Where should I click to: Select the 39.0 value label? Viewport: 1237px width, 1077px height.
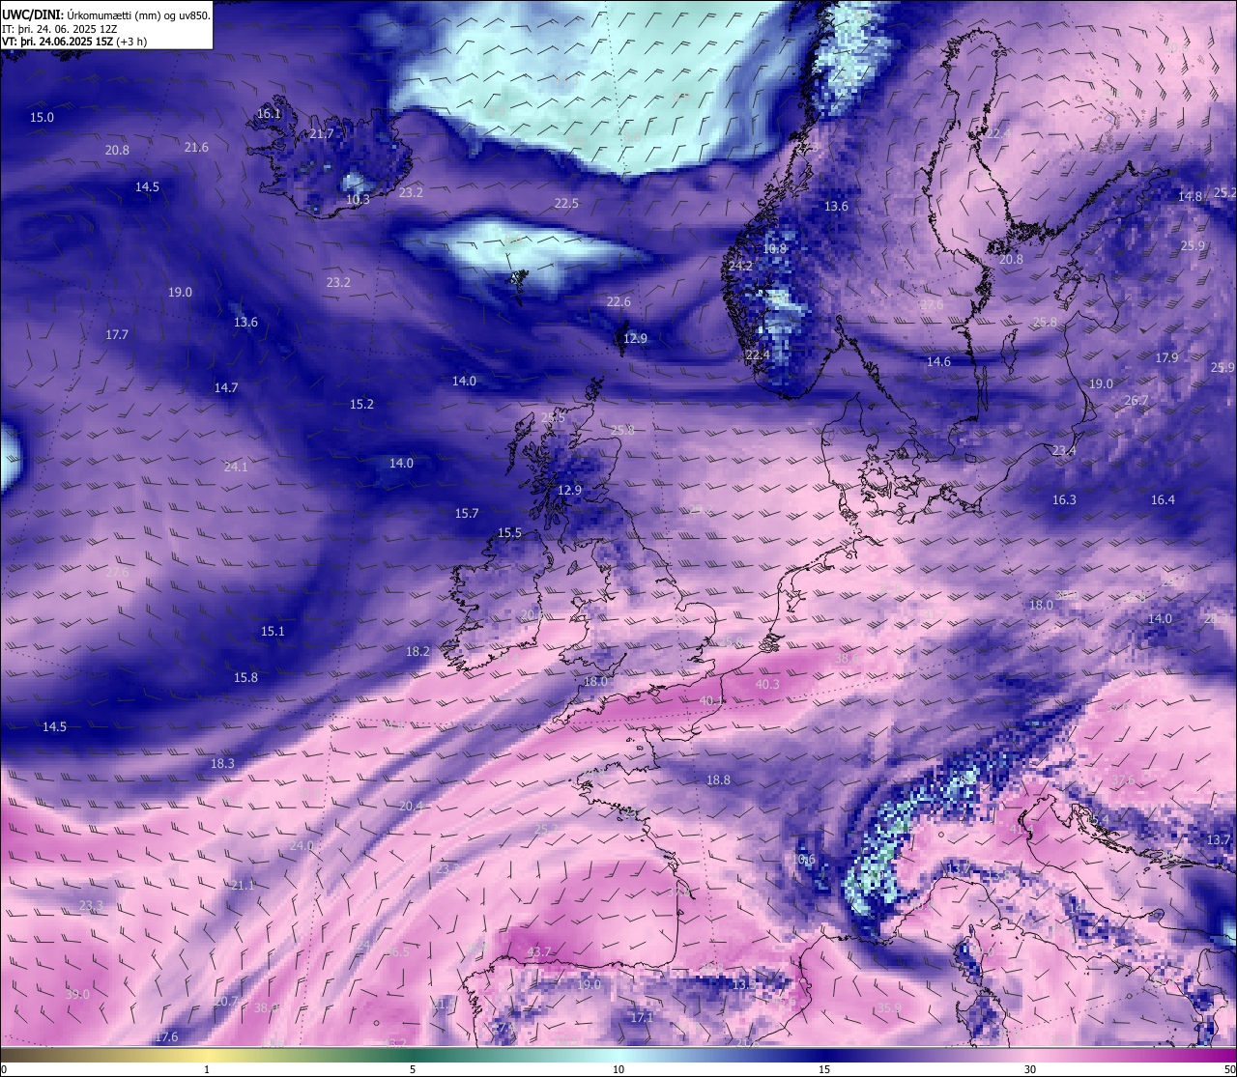point(77,995)
